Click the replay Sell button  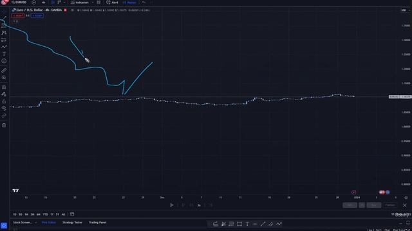350,205
